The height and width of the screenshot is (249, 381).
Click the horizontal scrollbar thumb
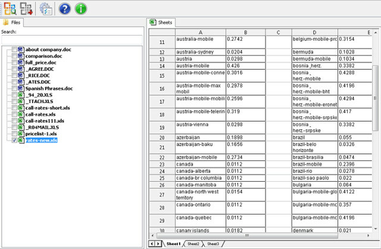point(247,236)
